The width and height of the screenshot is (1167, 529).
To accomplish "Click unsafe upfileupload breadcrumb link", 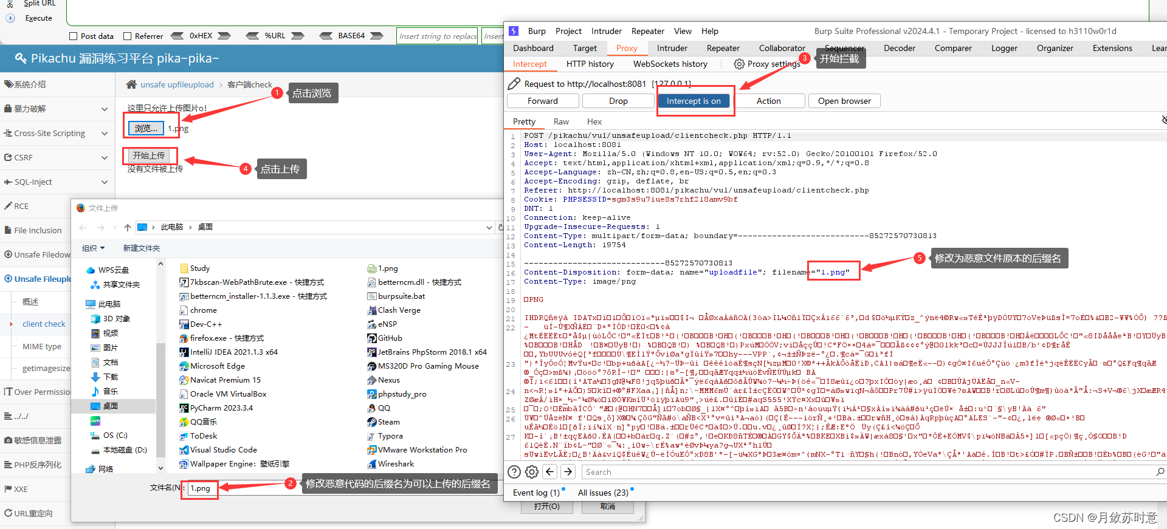I will [x=177, y=84].
